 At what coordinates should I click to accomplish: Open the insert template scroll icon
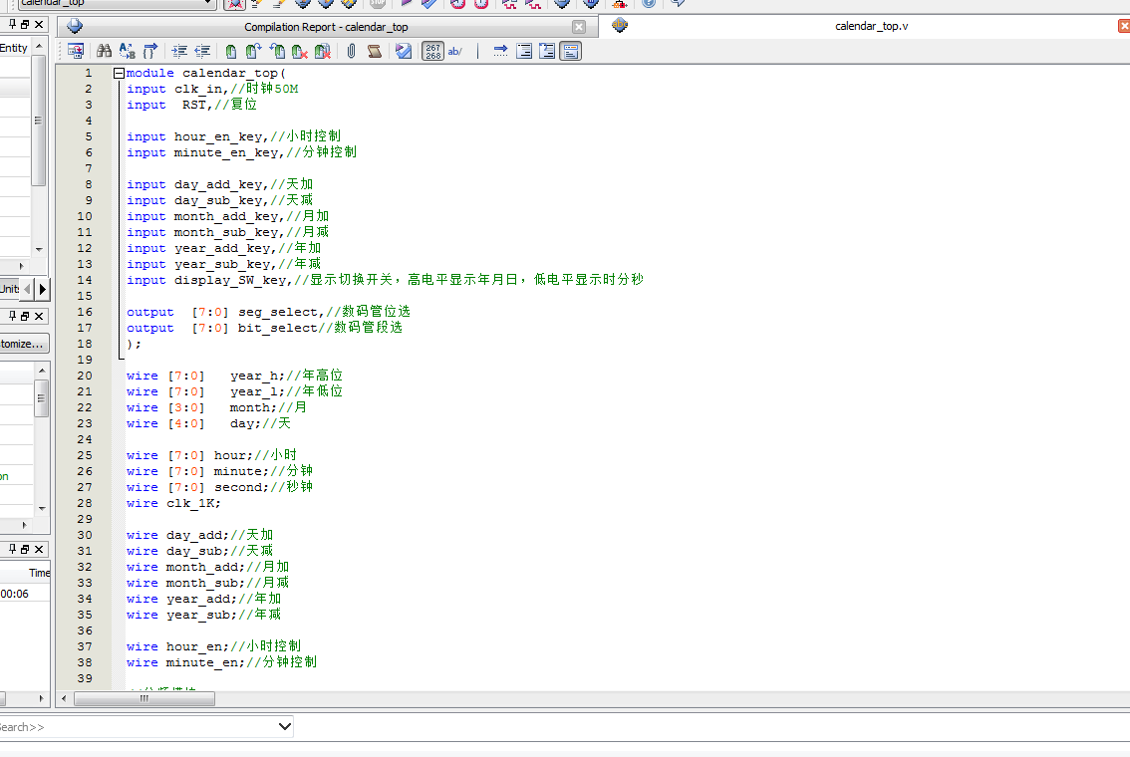pyautogui.click(x=374, y=51)
